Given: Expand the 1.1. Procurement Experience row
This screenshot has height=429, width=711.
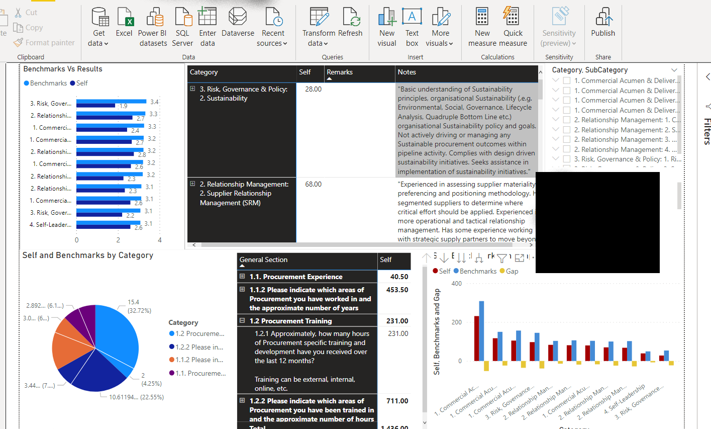Looking at the screenshot, I should 242,276.
